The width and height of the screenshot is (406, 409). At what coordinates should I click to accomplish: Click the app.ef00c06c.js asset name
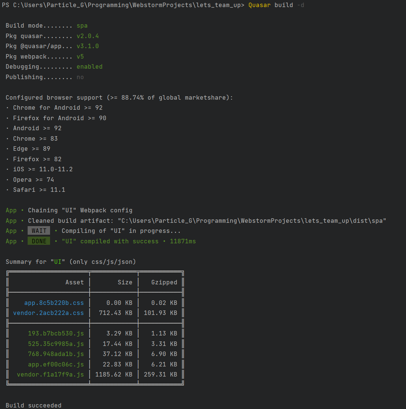pos(56,364)
